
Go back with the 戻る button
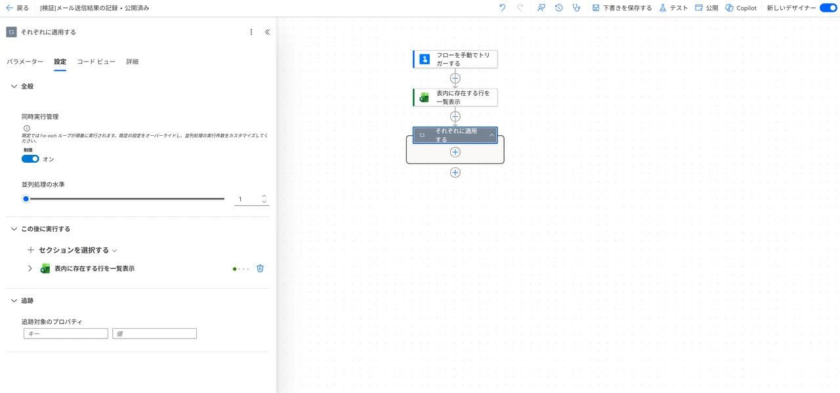click(17, 8)
